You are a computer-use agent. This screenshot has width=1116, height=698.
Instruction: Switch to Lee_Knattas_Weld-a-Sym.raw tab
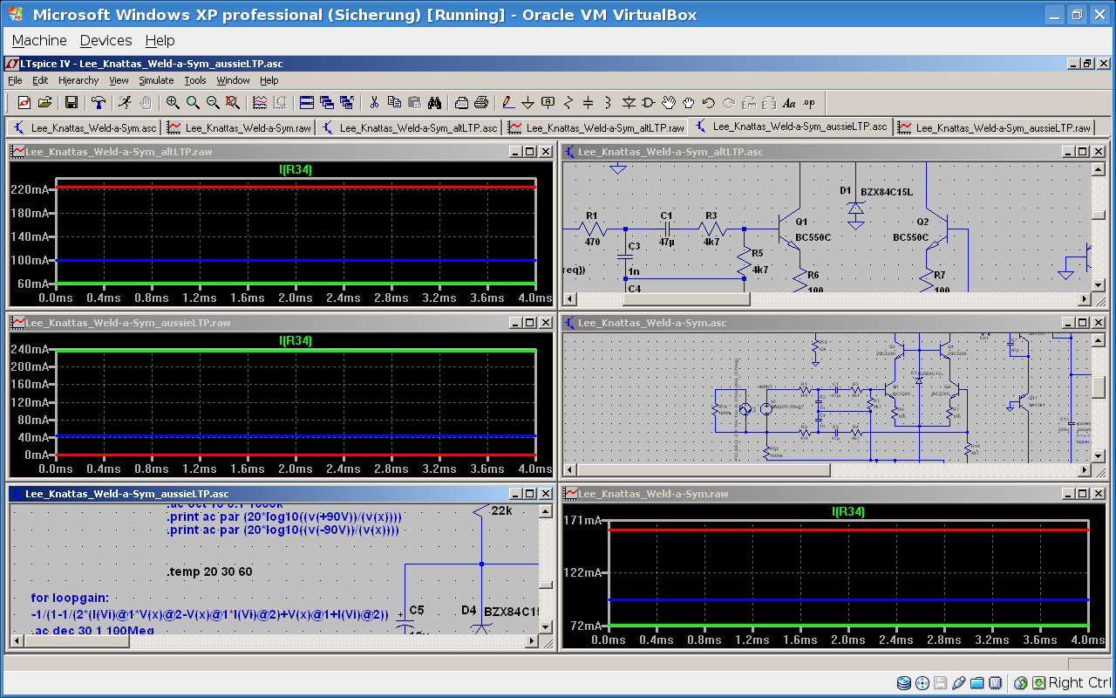tap(238, 127)
